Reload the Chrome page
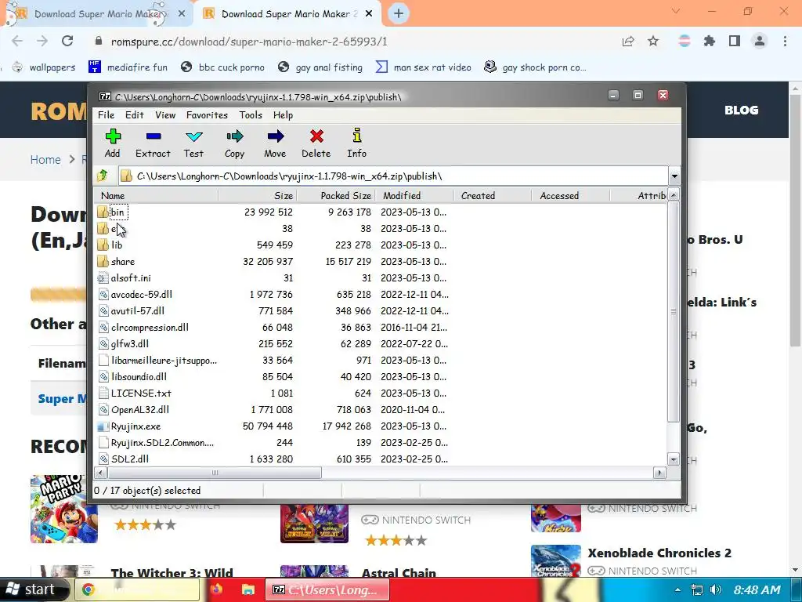Viewport: 802px width, 602px height. pyautogui.click(x=67, y=41)
